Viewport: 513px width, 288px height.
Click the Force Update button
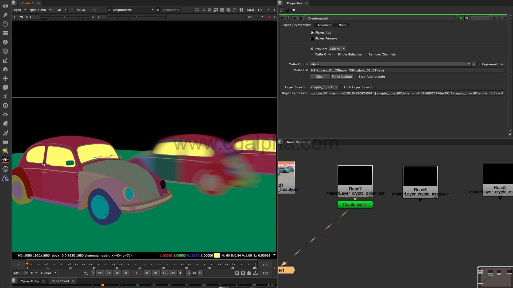[341, 77]
